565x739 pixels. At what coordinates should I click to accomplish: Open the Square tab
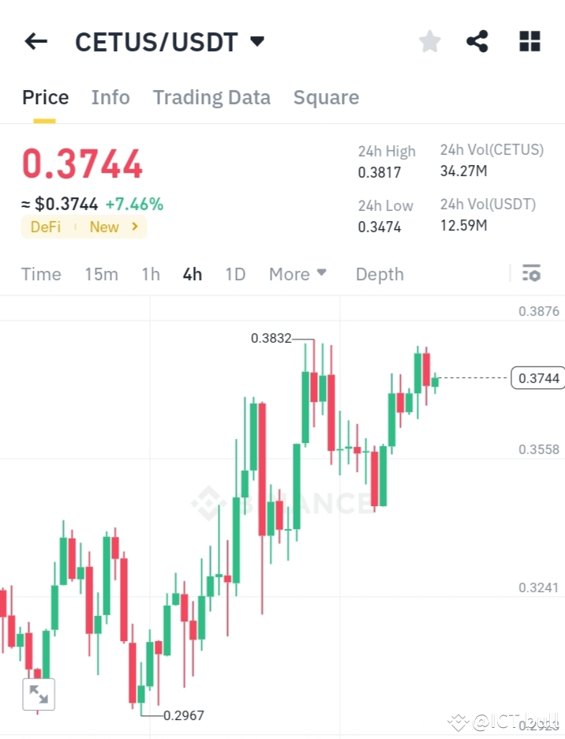tap(326, 97)
